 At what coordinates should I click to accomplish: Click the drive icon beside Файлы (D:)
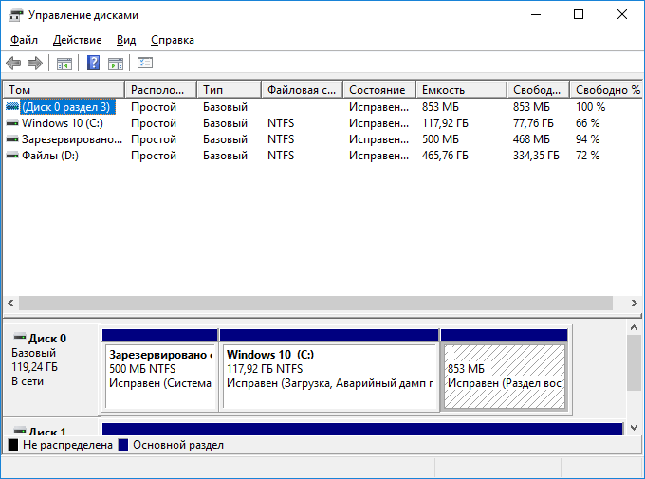tap(12, 155)
